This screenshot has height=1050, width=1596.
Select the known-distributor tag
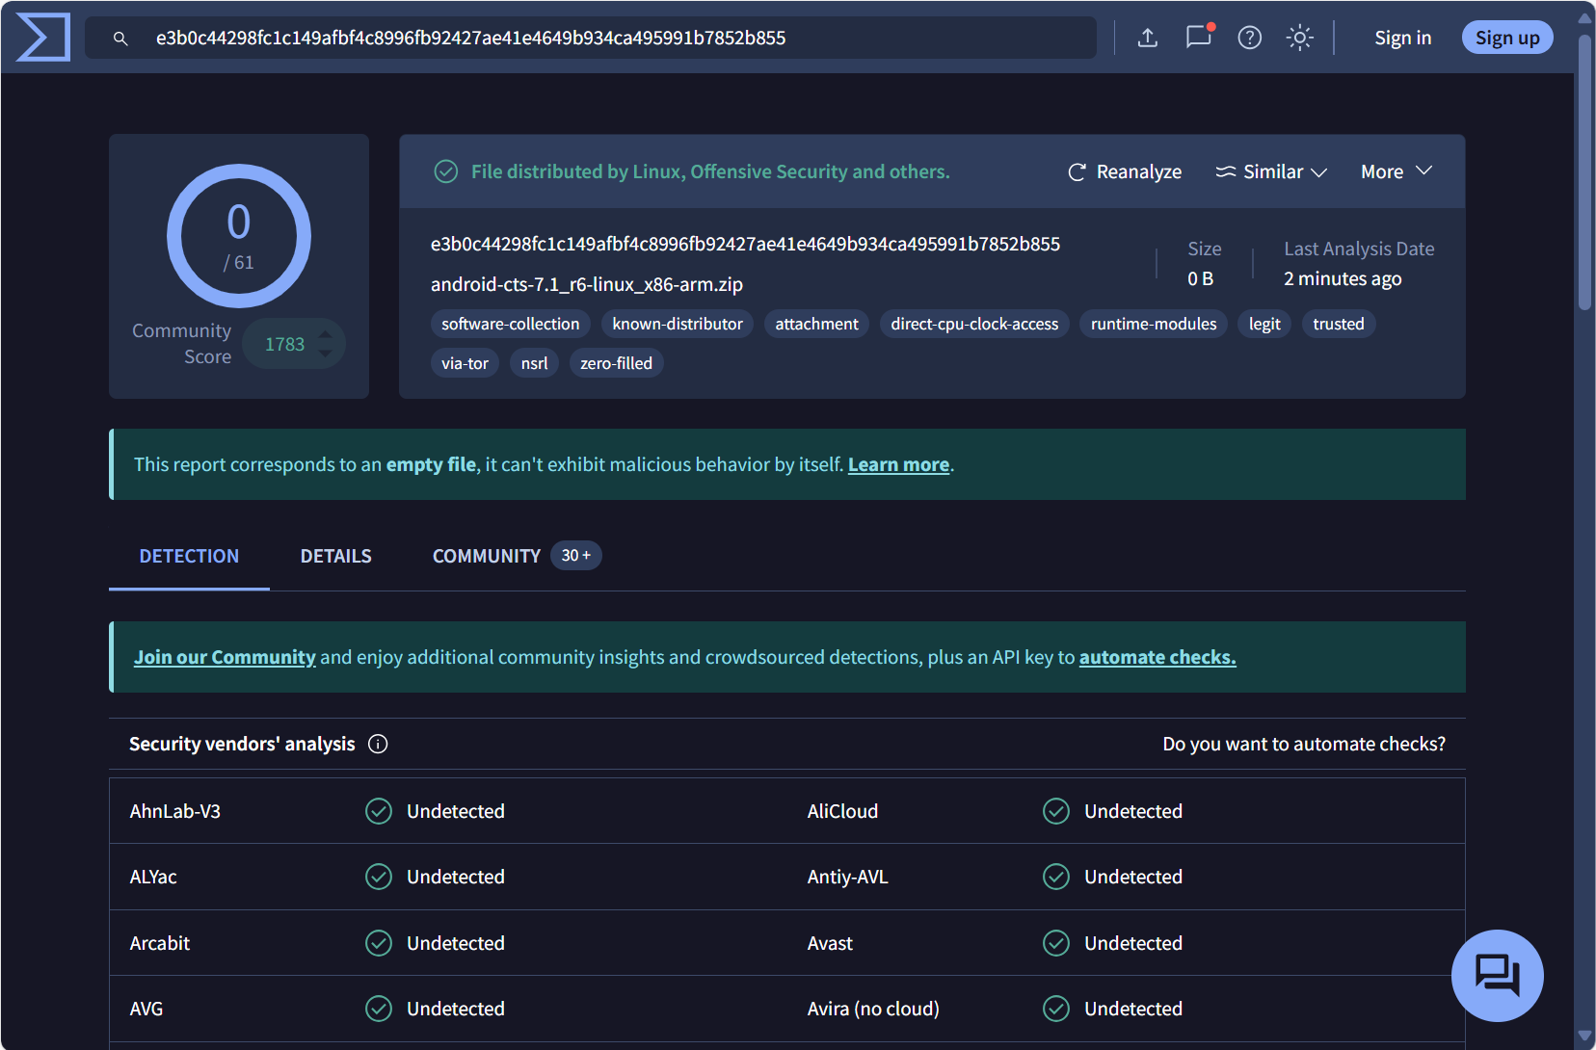(x=678, y=324)
